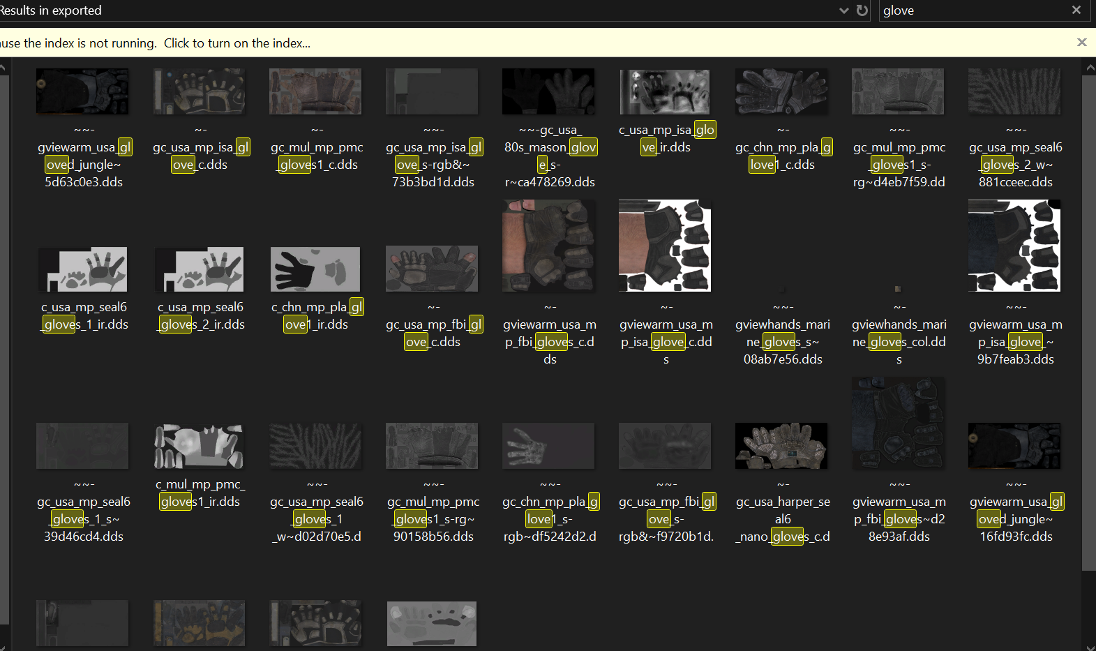This screenshot has width=1096, height=651.
Task: Open the address bar history dropdown
Action: pyautogui.click(x=844, y=10)
